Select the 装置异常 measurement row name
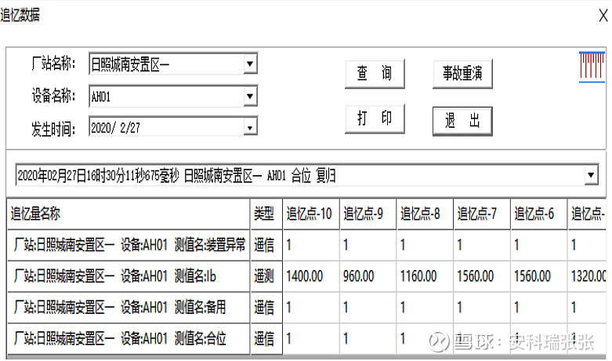The image size is (612, 361). (128, 245)
